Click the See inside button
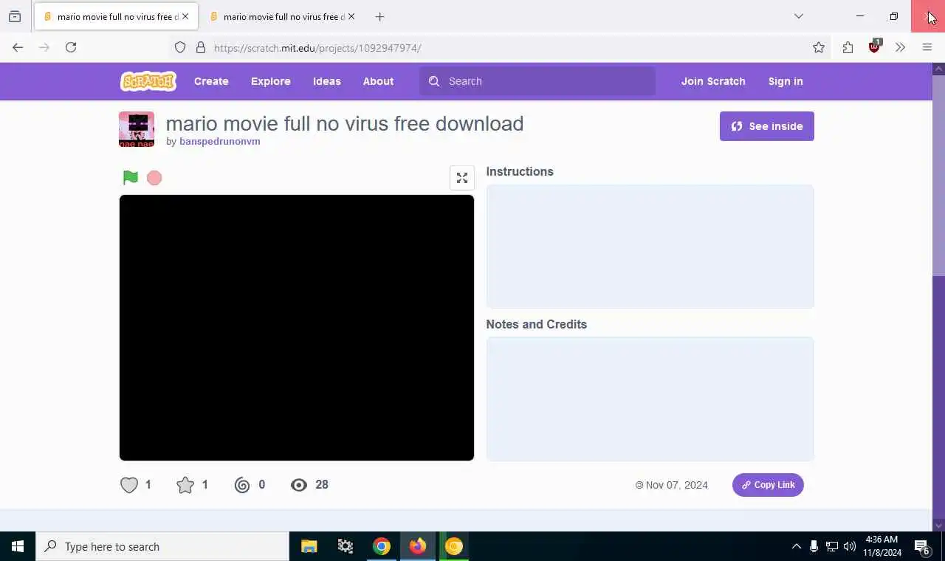Screen dimensions: 945x561 [x=767, y=126]
